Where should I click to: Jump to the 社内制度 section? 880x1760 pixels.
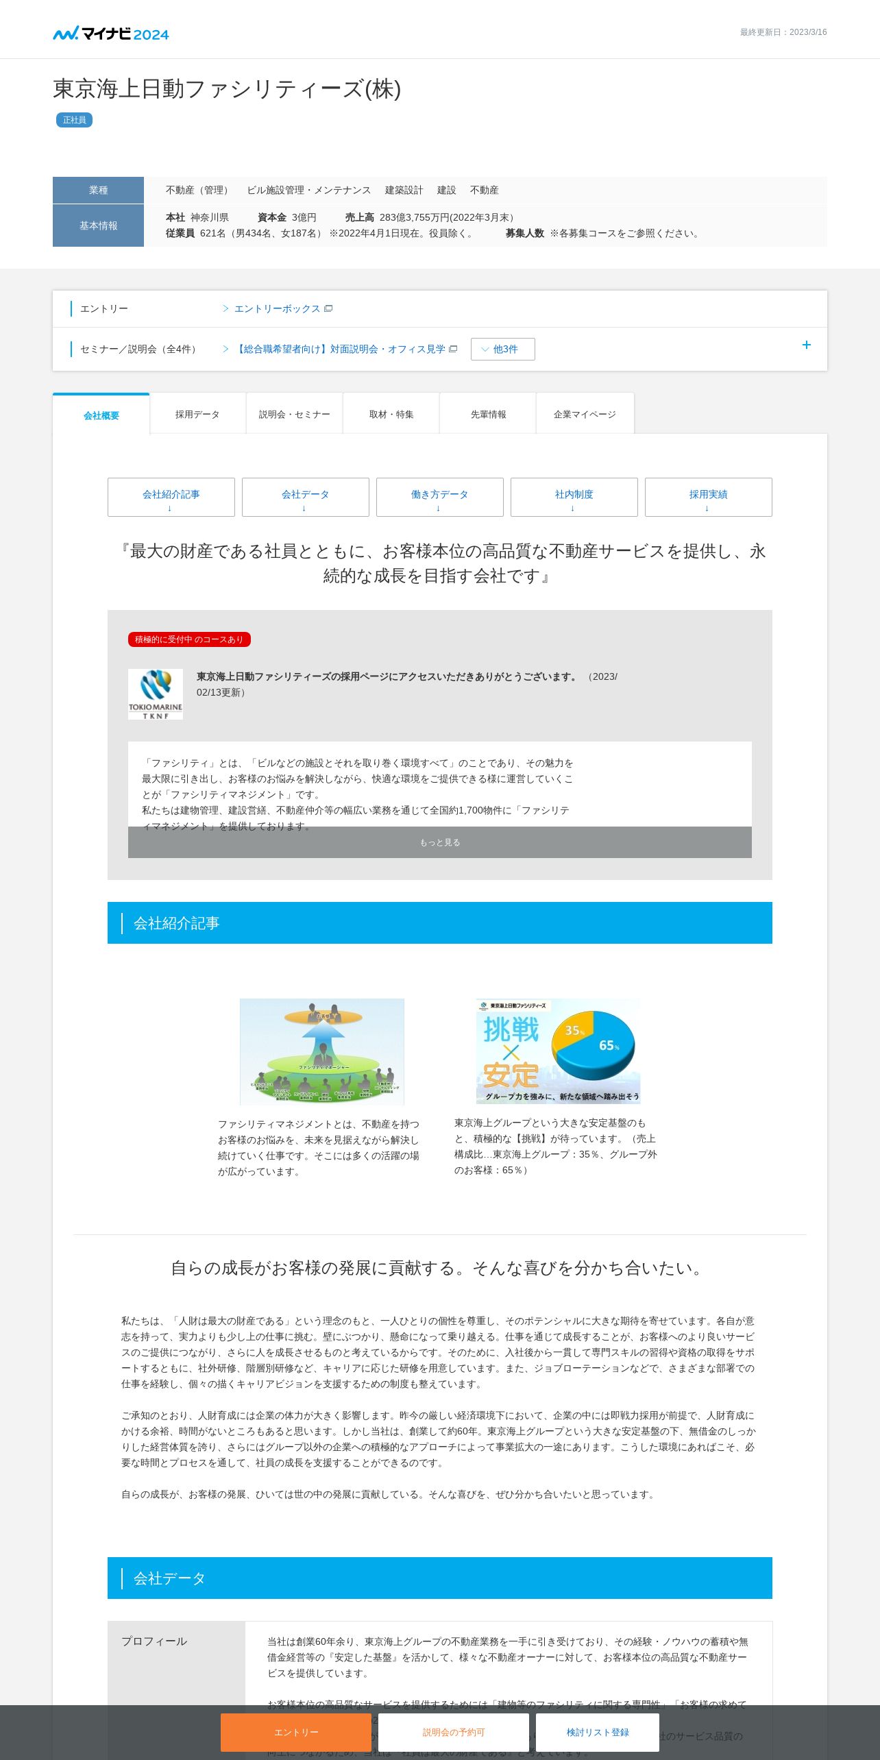pyautogui.click(x=574, y=498)
